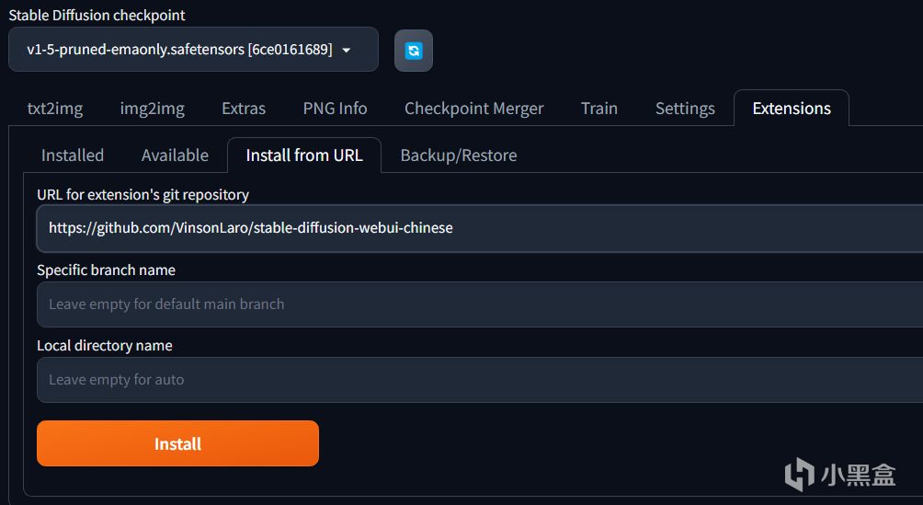Click the extension git repository URL field

(478, 228)
